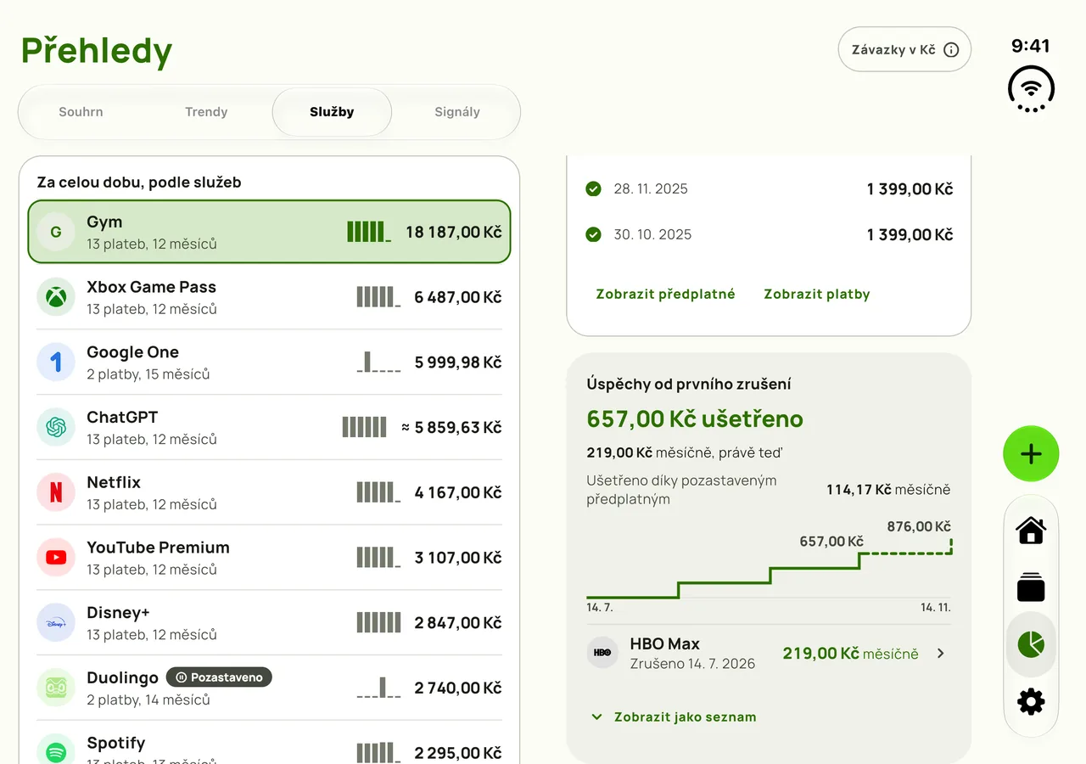The height and width of the screenshot is (764, 1086).
Task: Click the check mark beside 28. 11. 2025
Action: point(593,188)
